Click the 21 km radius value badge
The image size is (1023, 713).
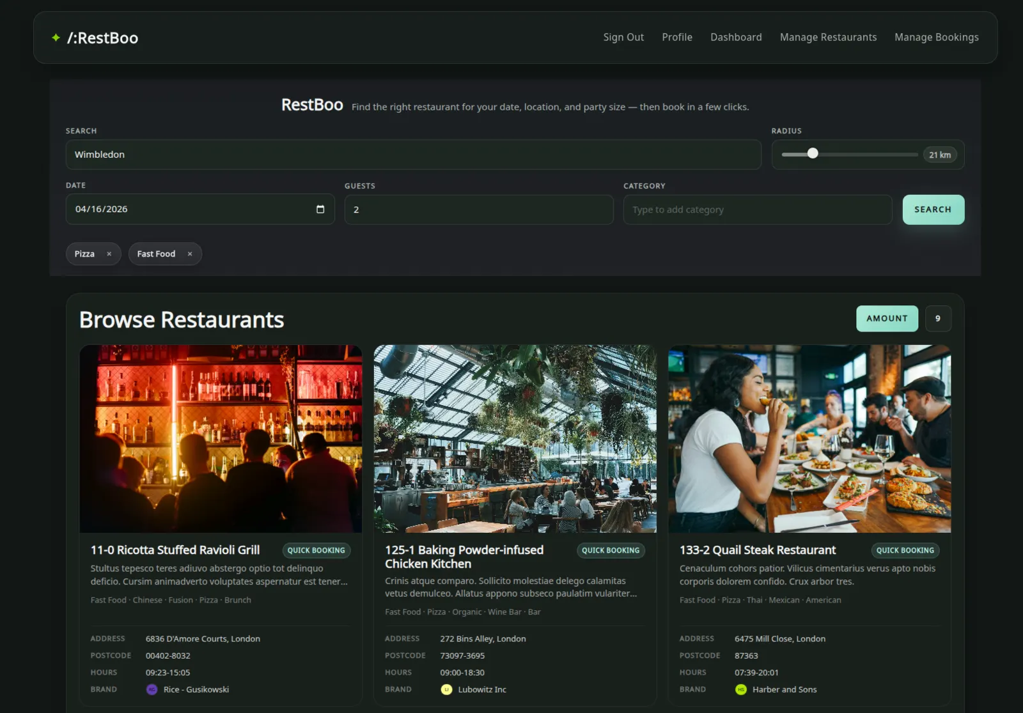pos(939,155)
